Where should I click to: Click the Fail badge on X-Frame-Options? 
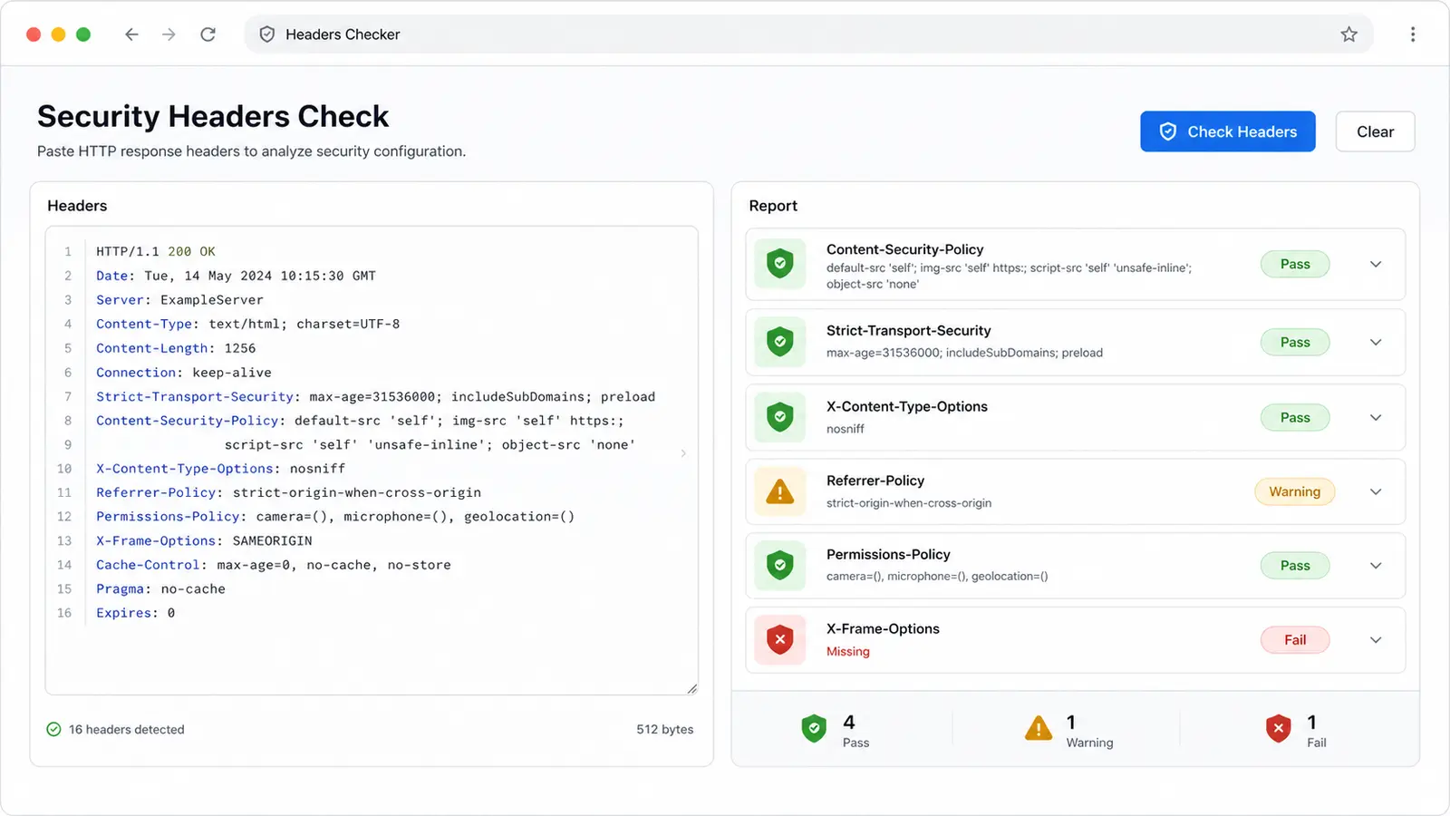pos(1295,640)
